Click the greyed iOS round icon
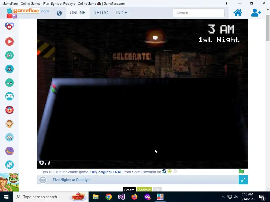The image size is (270, 202). pyautogui.click(x=175, y=171)
